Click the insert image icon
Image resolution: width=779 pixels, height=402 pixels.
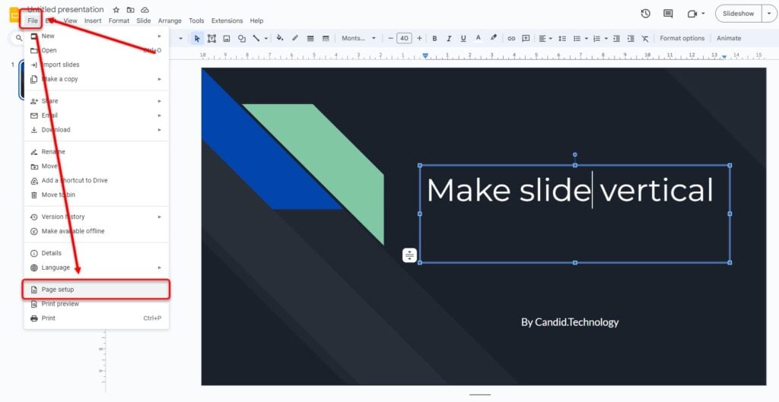[x=227, y=38]
